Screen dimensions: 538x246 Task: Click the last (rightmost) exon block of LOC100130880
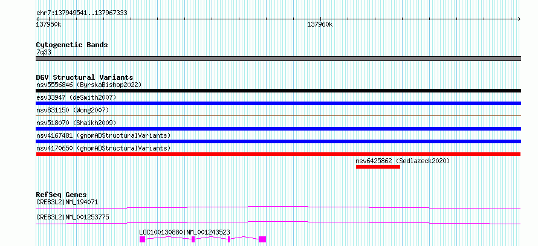(x=262, y=239)
